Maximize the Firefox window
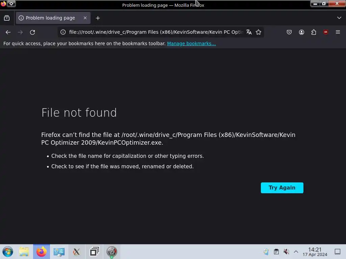Viewport: 346px width, 259px height. (324, 3)
